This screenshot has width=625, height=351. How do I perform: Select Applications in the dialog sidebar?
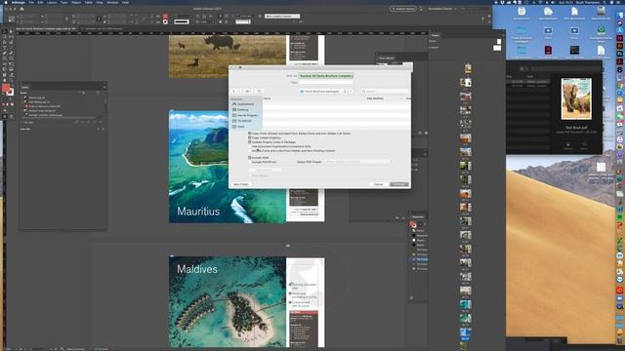click(x=246, y=104)
